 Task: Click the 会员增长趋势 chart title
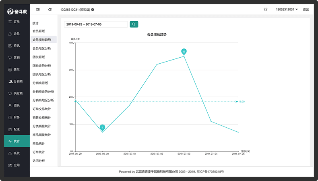(157, 34)
